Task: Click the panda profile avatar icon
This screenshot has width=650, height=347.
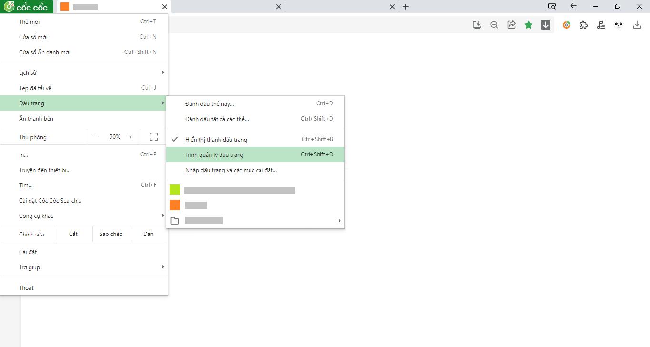Action: click(x=619, y=25)
